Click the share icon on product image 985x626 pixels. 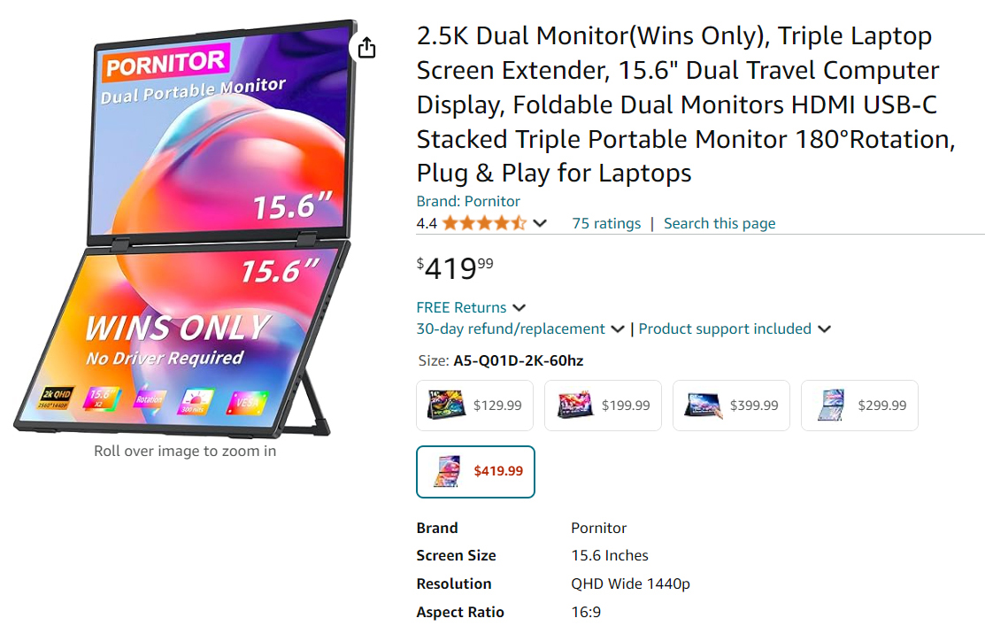click(x=366, y=48)
